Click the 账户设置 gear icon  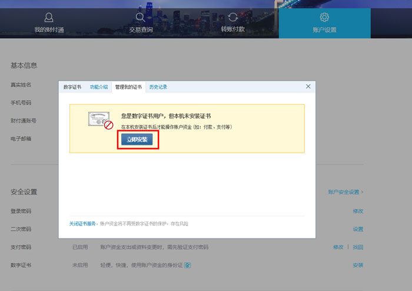click(x=324, y=17)
